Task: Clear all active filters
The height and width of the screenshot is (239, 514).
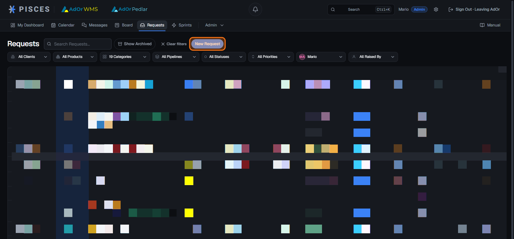Action: (174, 44)
